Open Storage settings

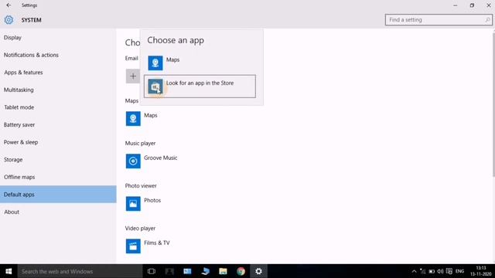point(58,160)
